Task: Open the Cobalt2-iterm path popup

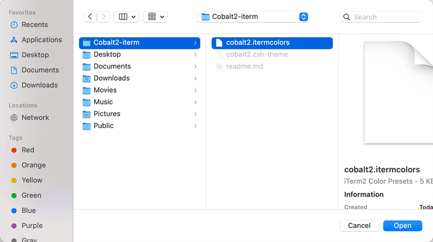Action: (253, 17)
